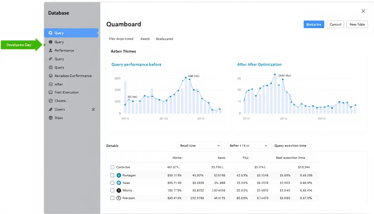Select the shortcut icon beside Cqers entry
This screenshot has width=374, height=214.
[x=94, y=109]
